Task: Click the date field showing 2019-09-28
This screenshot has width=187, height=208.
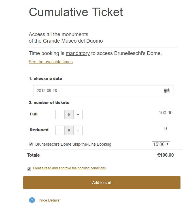Action: click(x=96, y=91)
